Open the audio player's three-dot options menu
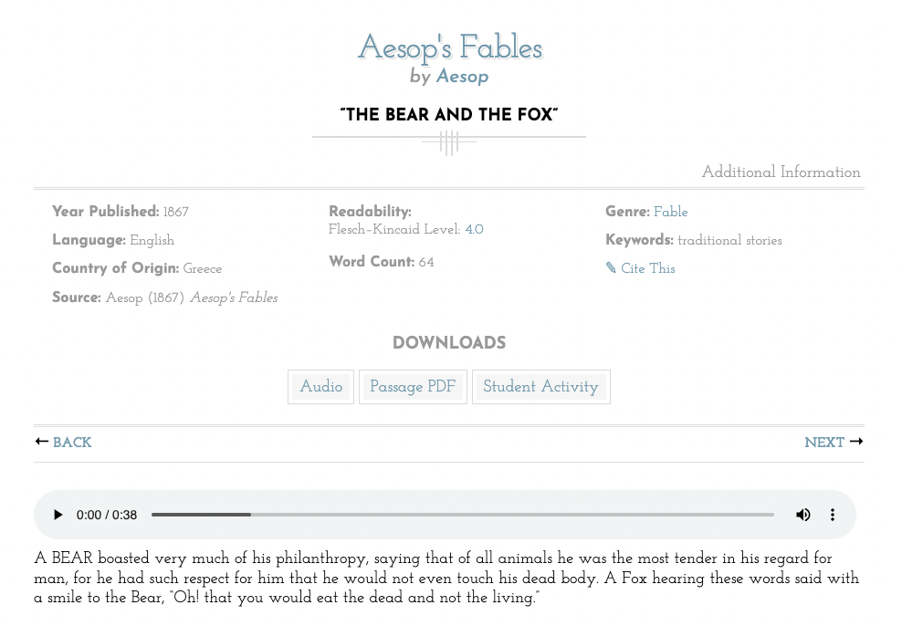Screen dimensions: 902x626 point(833,515)
